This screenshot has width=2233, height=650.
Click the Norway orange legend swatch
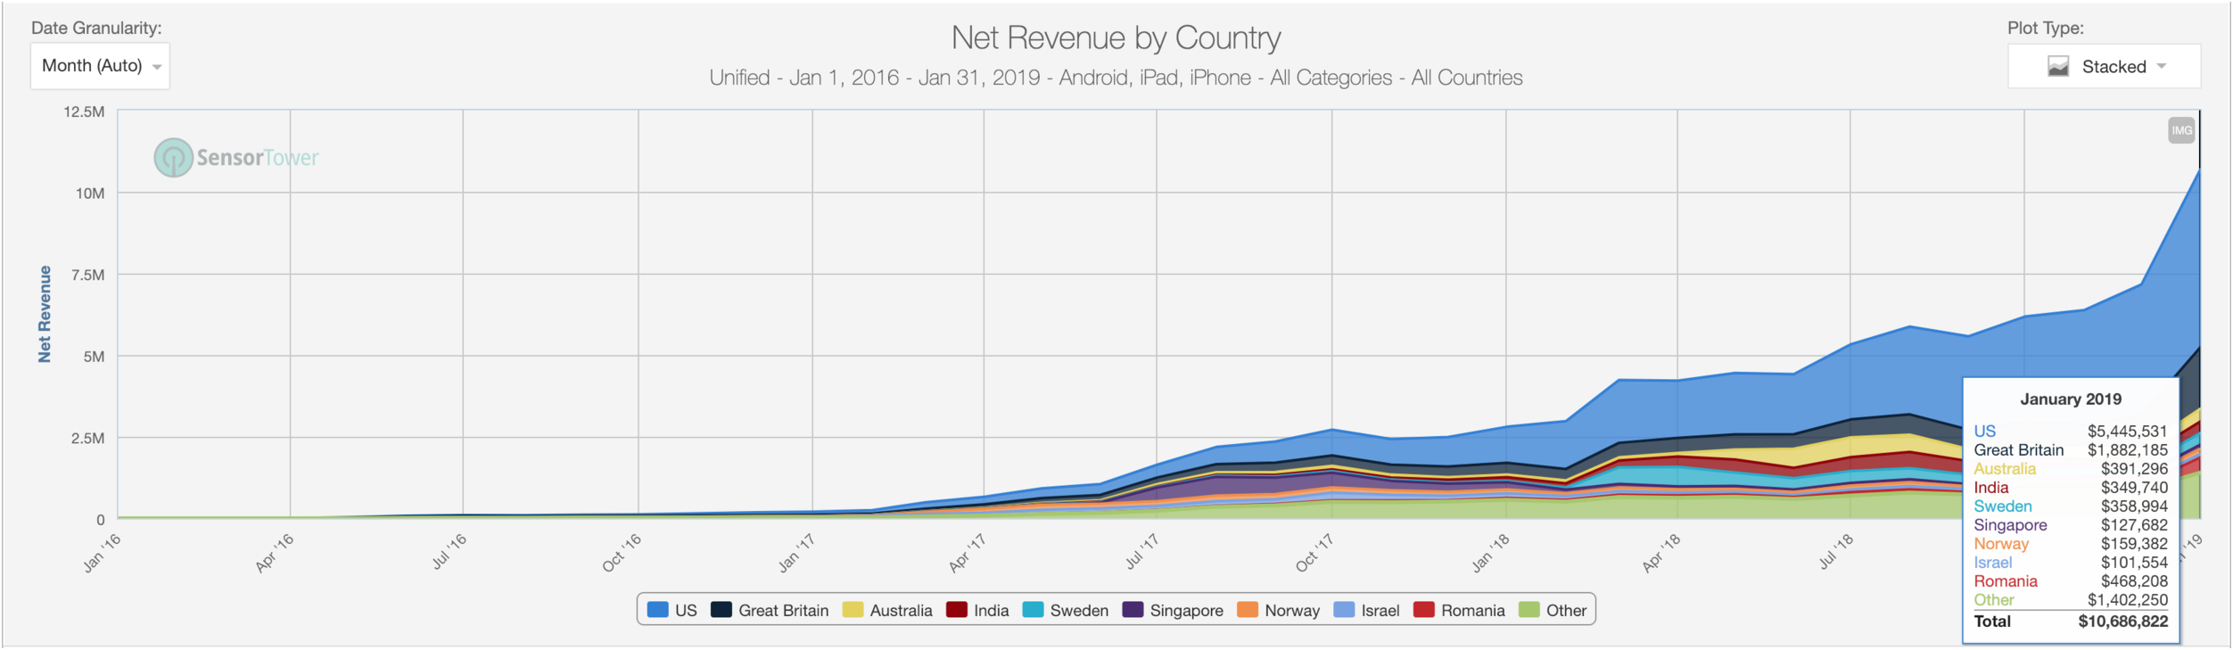(1248, 610)
